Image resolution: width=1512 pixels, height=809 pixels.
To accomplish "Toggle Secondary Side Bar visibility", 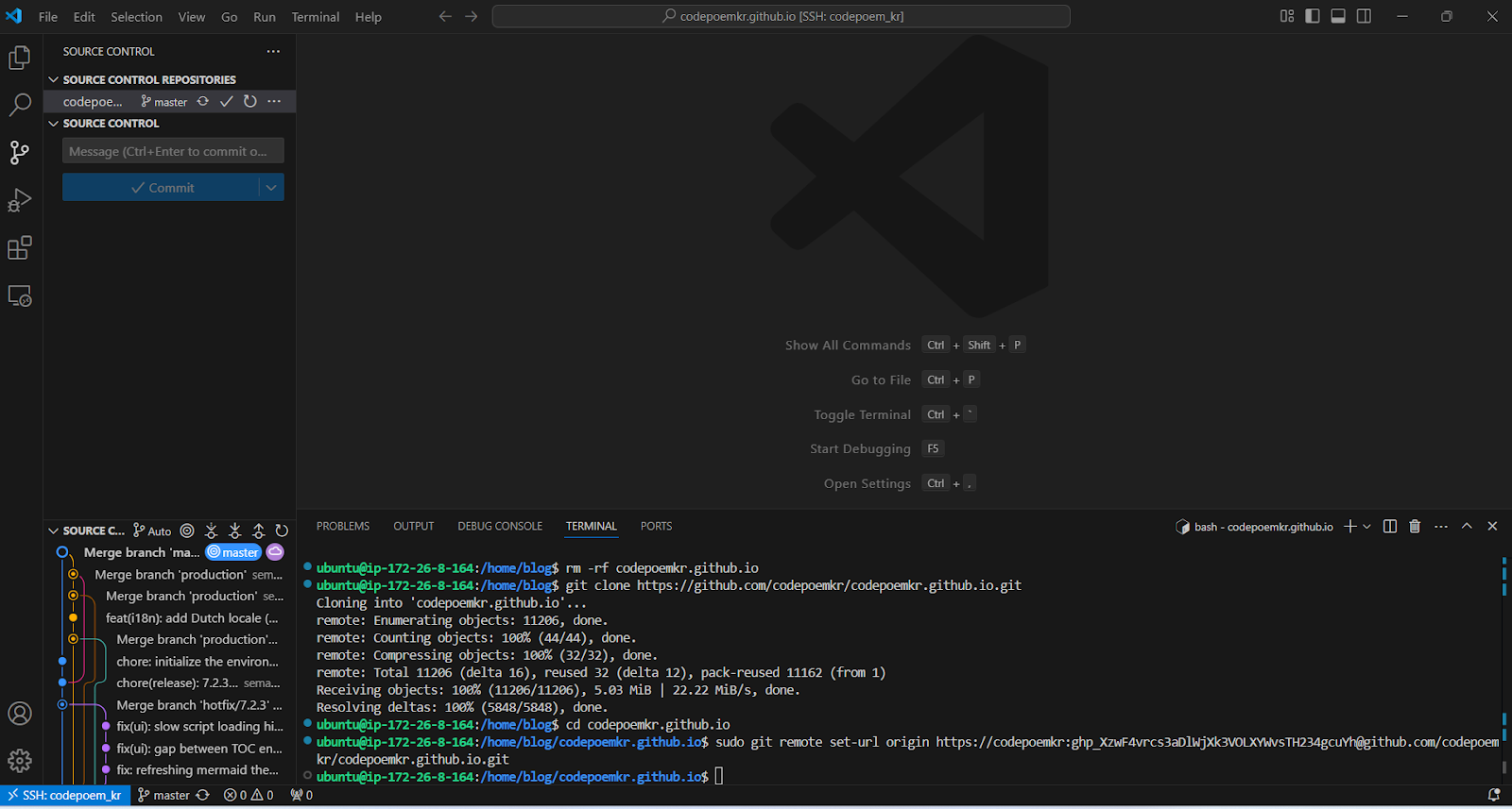I will 1364,16.
